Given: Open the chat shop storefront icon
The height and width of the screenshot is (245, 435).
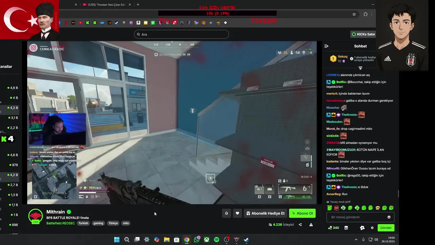Looking at the screenshot, I should [346, 228].
